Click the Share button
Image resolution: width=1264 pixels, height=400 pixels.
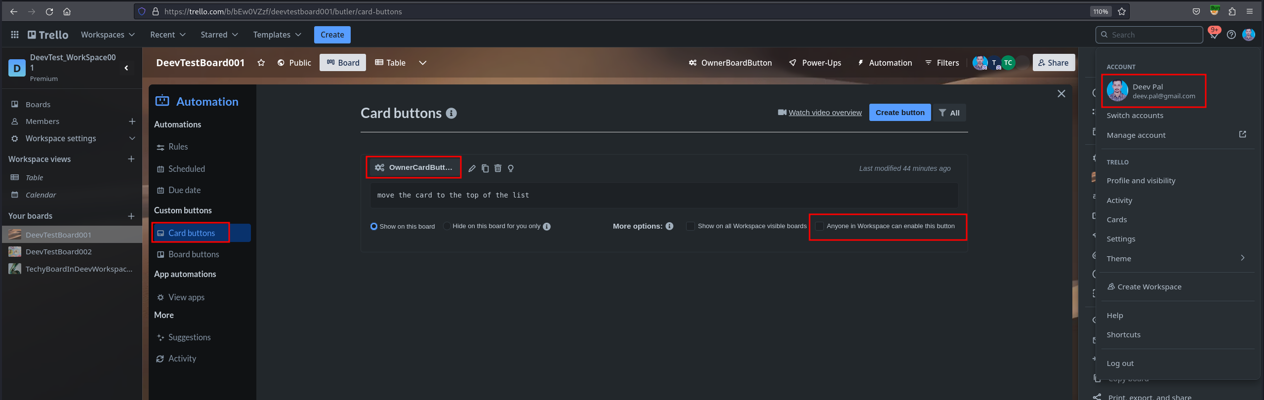coord(1054,63)
